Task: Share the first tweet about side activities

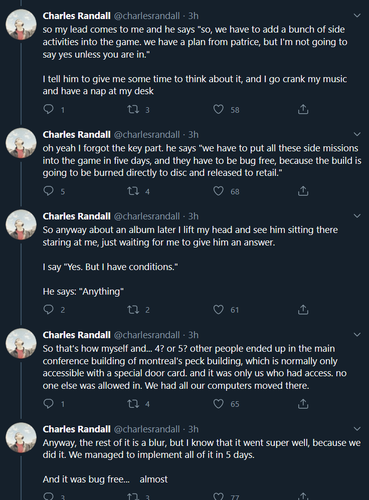Action: (x=303, y=110)
